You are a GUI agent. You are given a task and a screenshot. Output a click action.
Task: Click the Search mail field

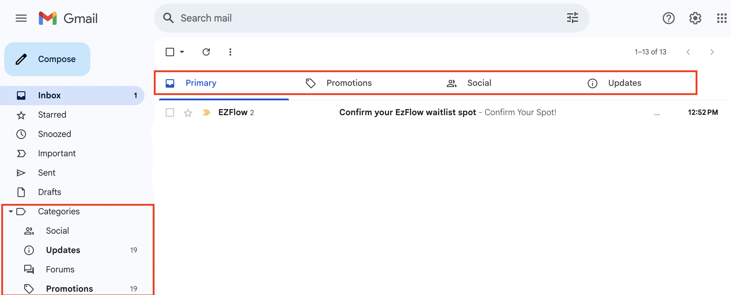coord(363,18)
